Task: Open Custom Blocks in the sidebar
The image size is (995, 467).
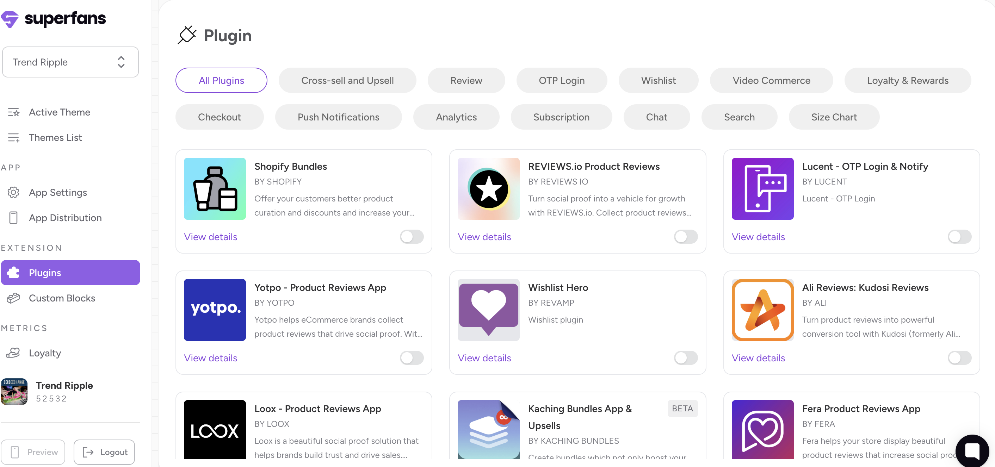Action: [x=62, y=298]
